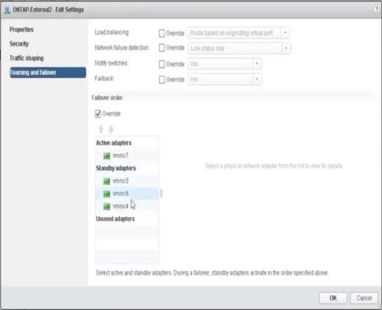Uncheck Failover order Override checkbox
The width and height of the screenshot is (382, 310).
(98, 113)
